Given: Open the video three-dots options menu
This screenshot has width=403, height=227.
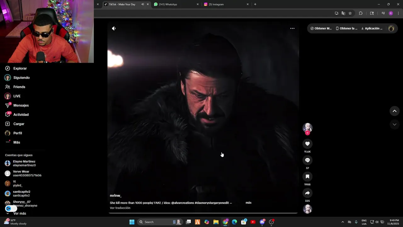Looking at the screenshot, I should click(x=292, y=28).
